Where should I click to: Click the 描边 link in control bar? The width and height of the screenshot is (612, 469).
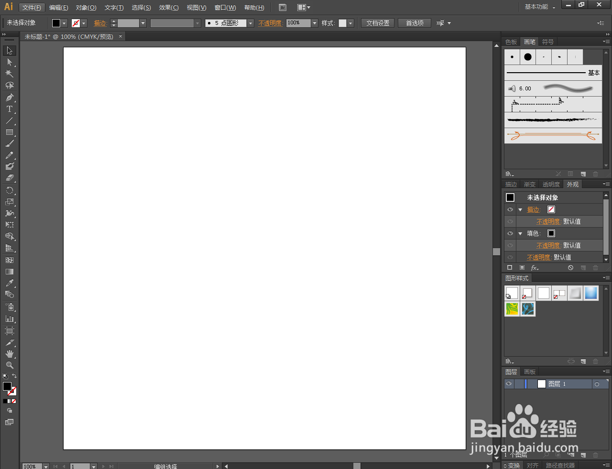click(100, 23)
